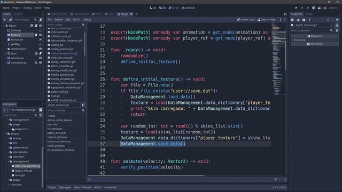Toggle visibility of WallRay node
The height and width of the screenshot is (192, 342).
41,44
